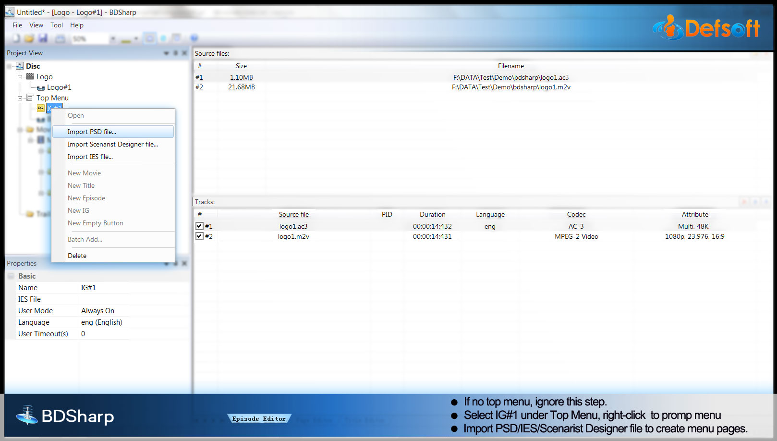Click the New project toolbar icon

coord(16,38)
